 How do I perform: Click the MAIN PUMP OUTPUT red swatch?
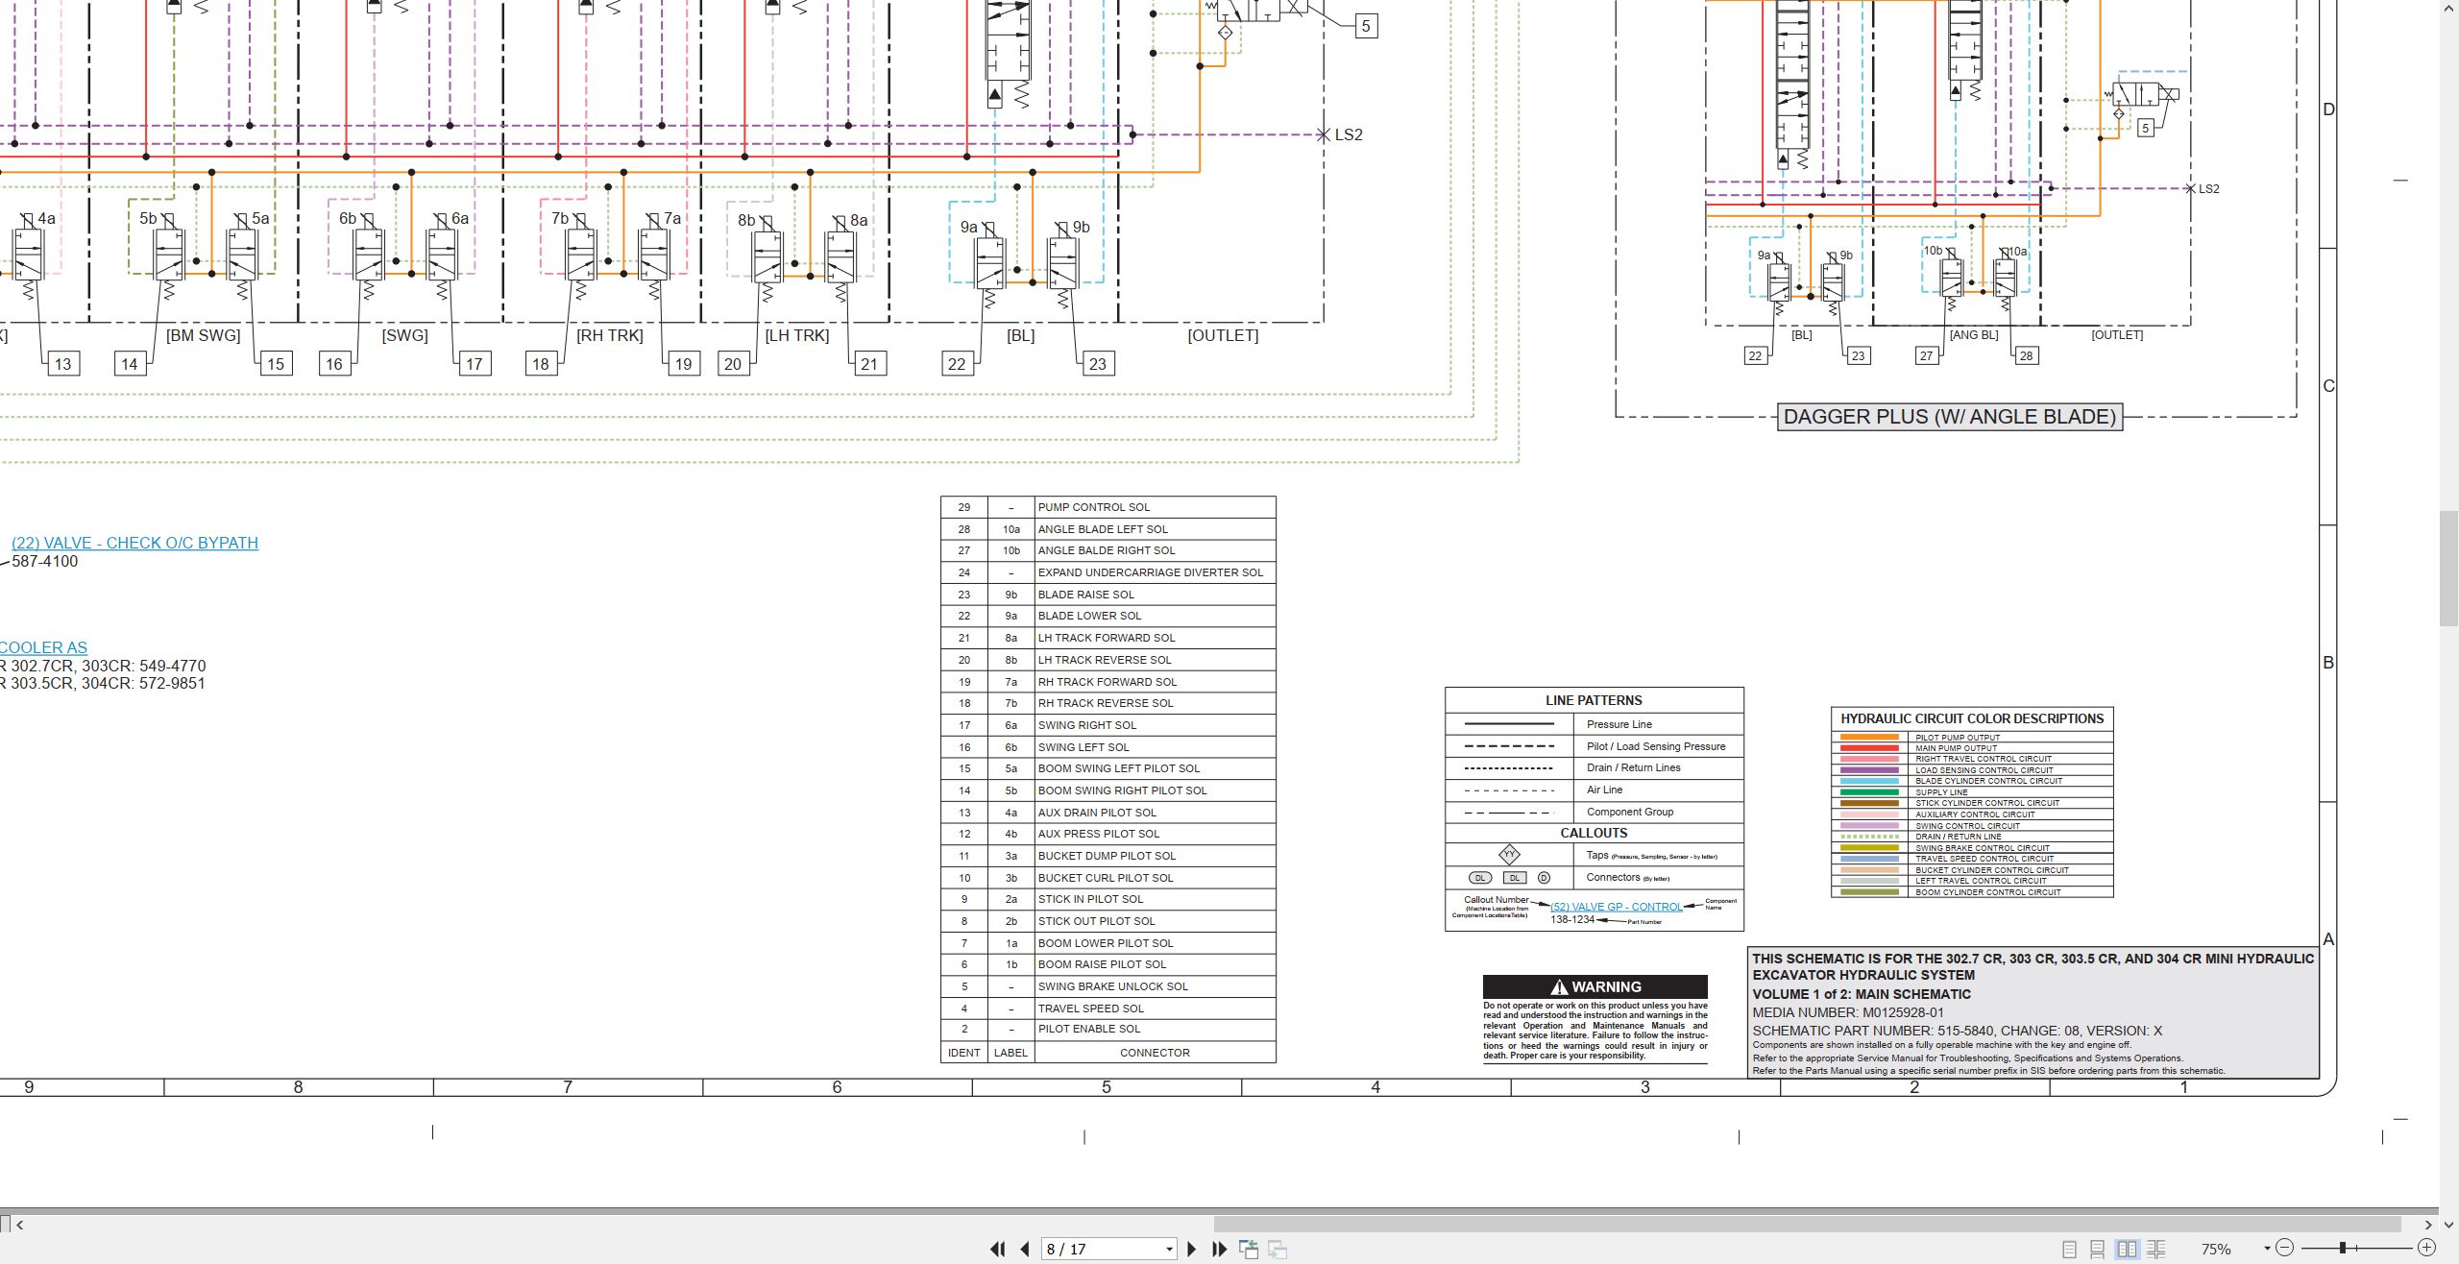point(1869,748)
